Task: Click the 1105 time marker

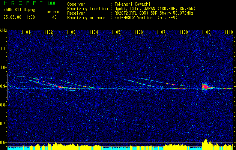Action: [x=116, y=32]
